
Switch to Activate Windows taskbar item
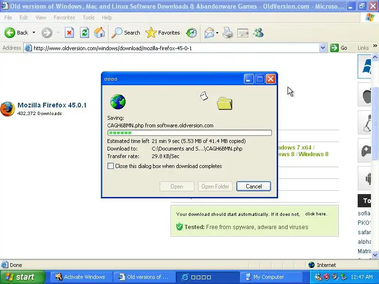pos(81,277)
